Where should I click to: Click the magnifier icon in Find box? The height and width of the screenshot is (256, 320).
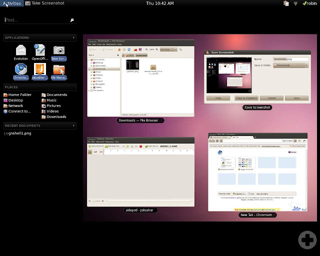point(72,20)
